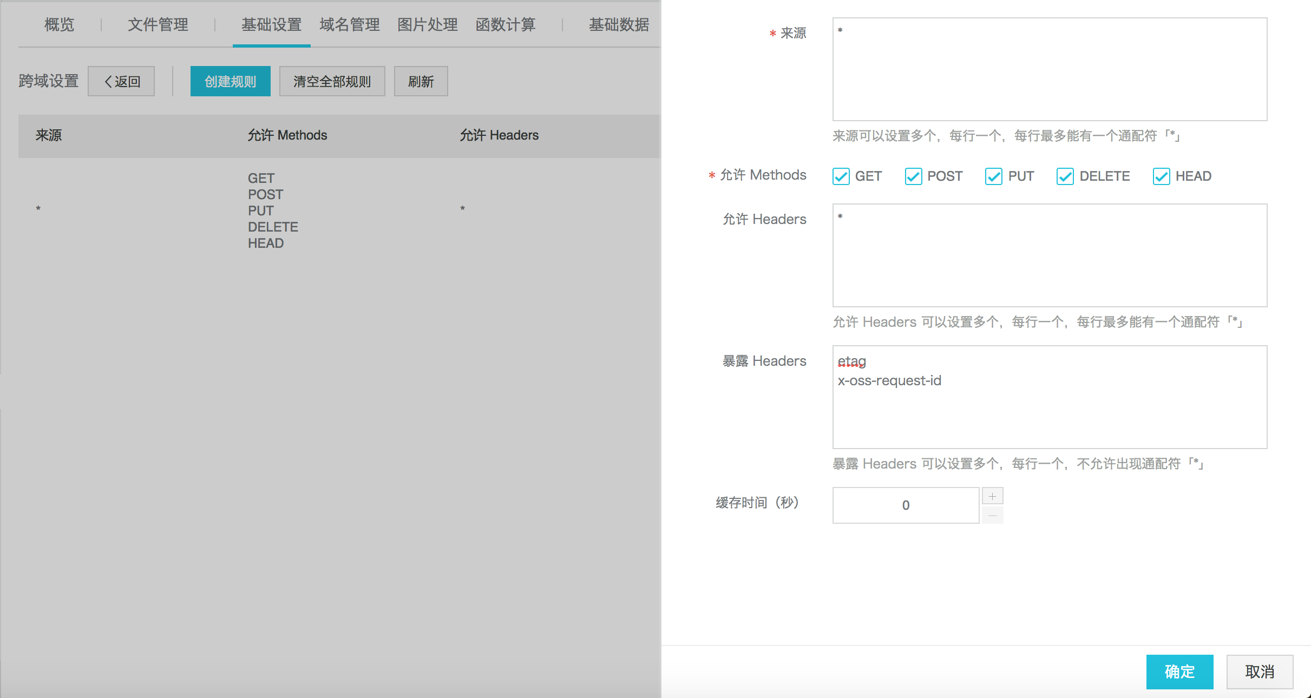Click 清空全部规则 to clear rules

tap(332, 82)
